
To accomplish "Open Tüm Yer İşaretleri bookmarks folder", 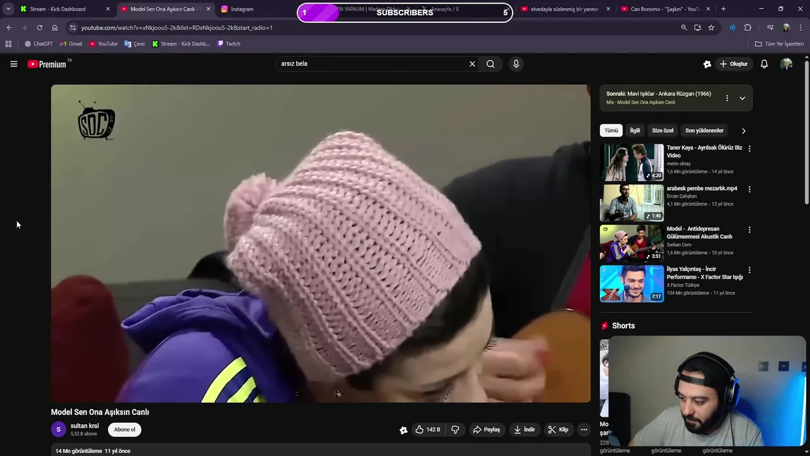I will pos(780,44).
